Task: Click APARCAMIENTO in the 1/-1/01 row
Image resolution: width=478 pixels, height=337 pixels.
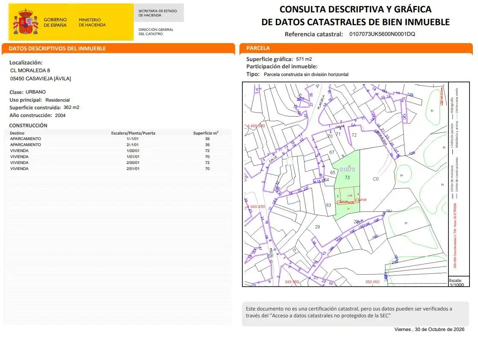Action: (26, 139)
